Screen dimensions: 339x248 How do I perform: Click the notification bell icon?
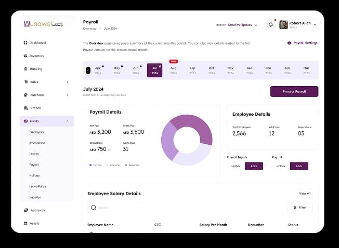[x=270, y=25]
